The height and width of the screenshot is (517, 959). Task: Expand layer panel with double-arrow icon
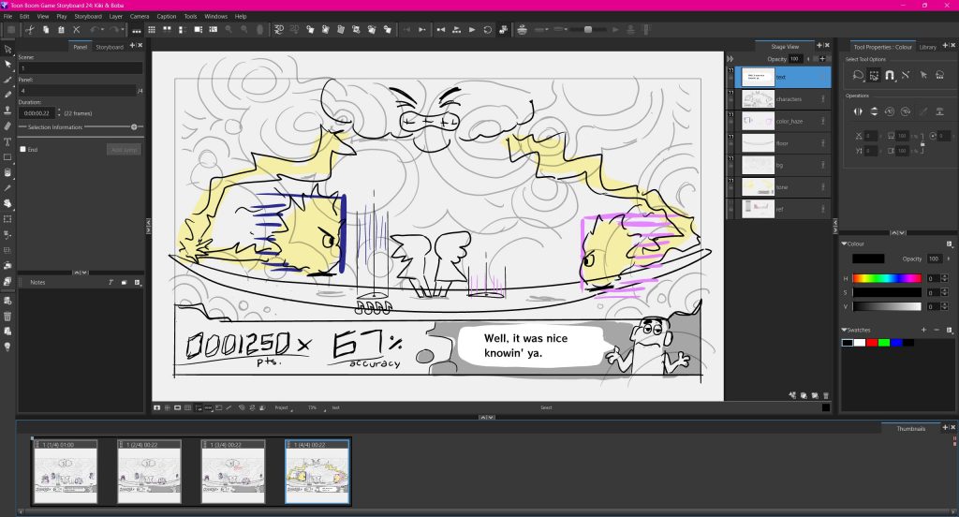point(730,59)
